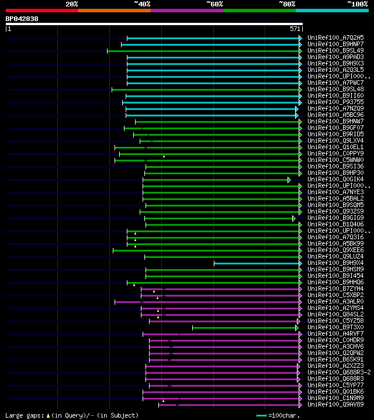Click the '~60%' scale label
374x420 pixels.
pos(214,4)
